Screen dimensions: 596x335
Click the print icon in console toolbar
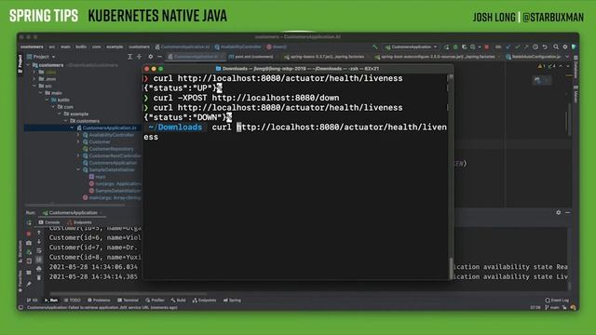pyautogui.click(x=39, y=269)
